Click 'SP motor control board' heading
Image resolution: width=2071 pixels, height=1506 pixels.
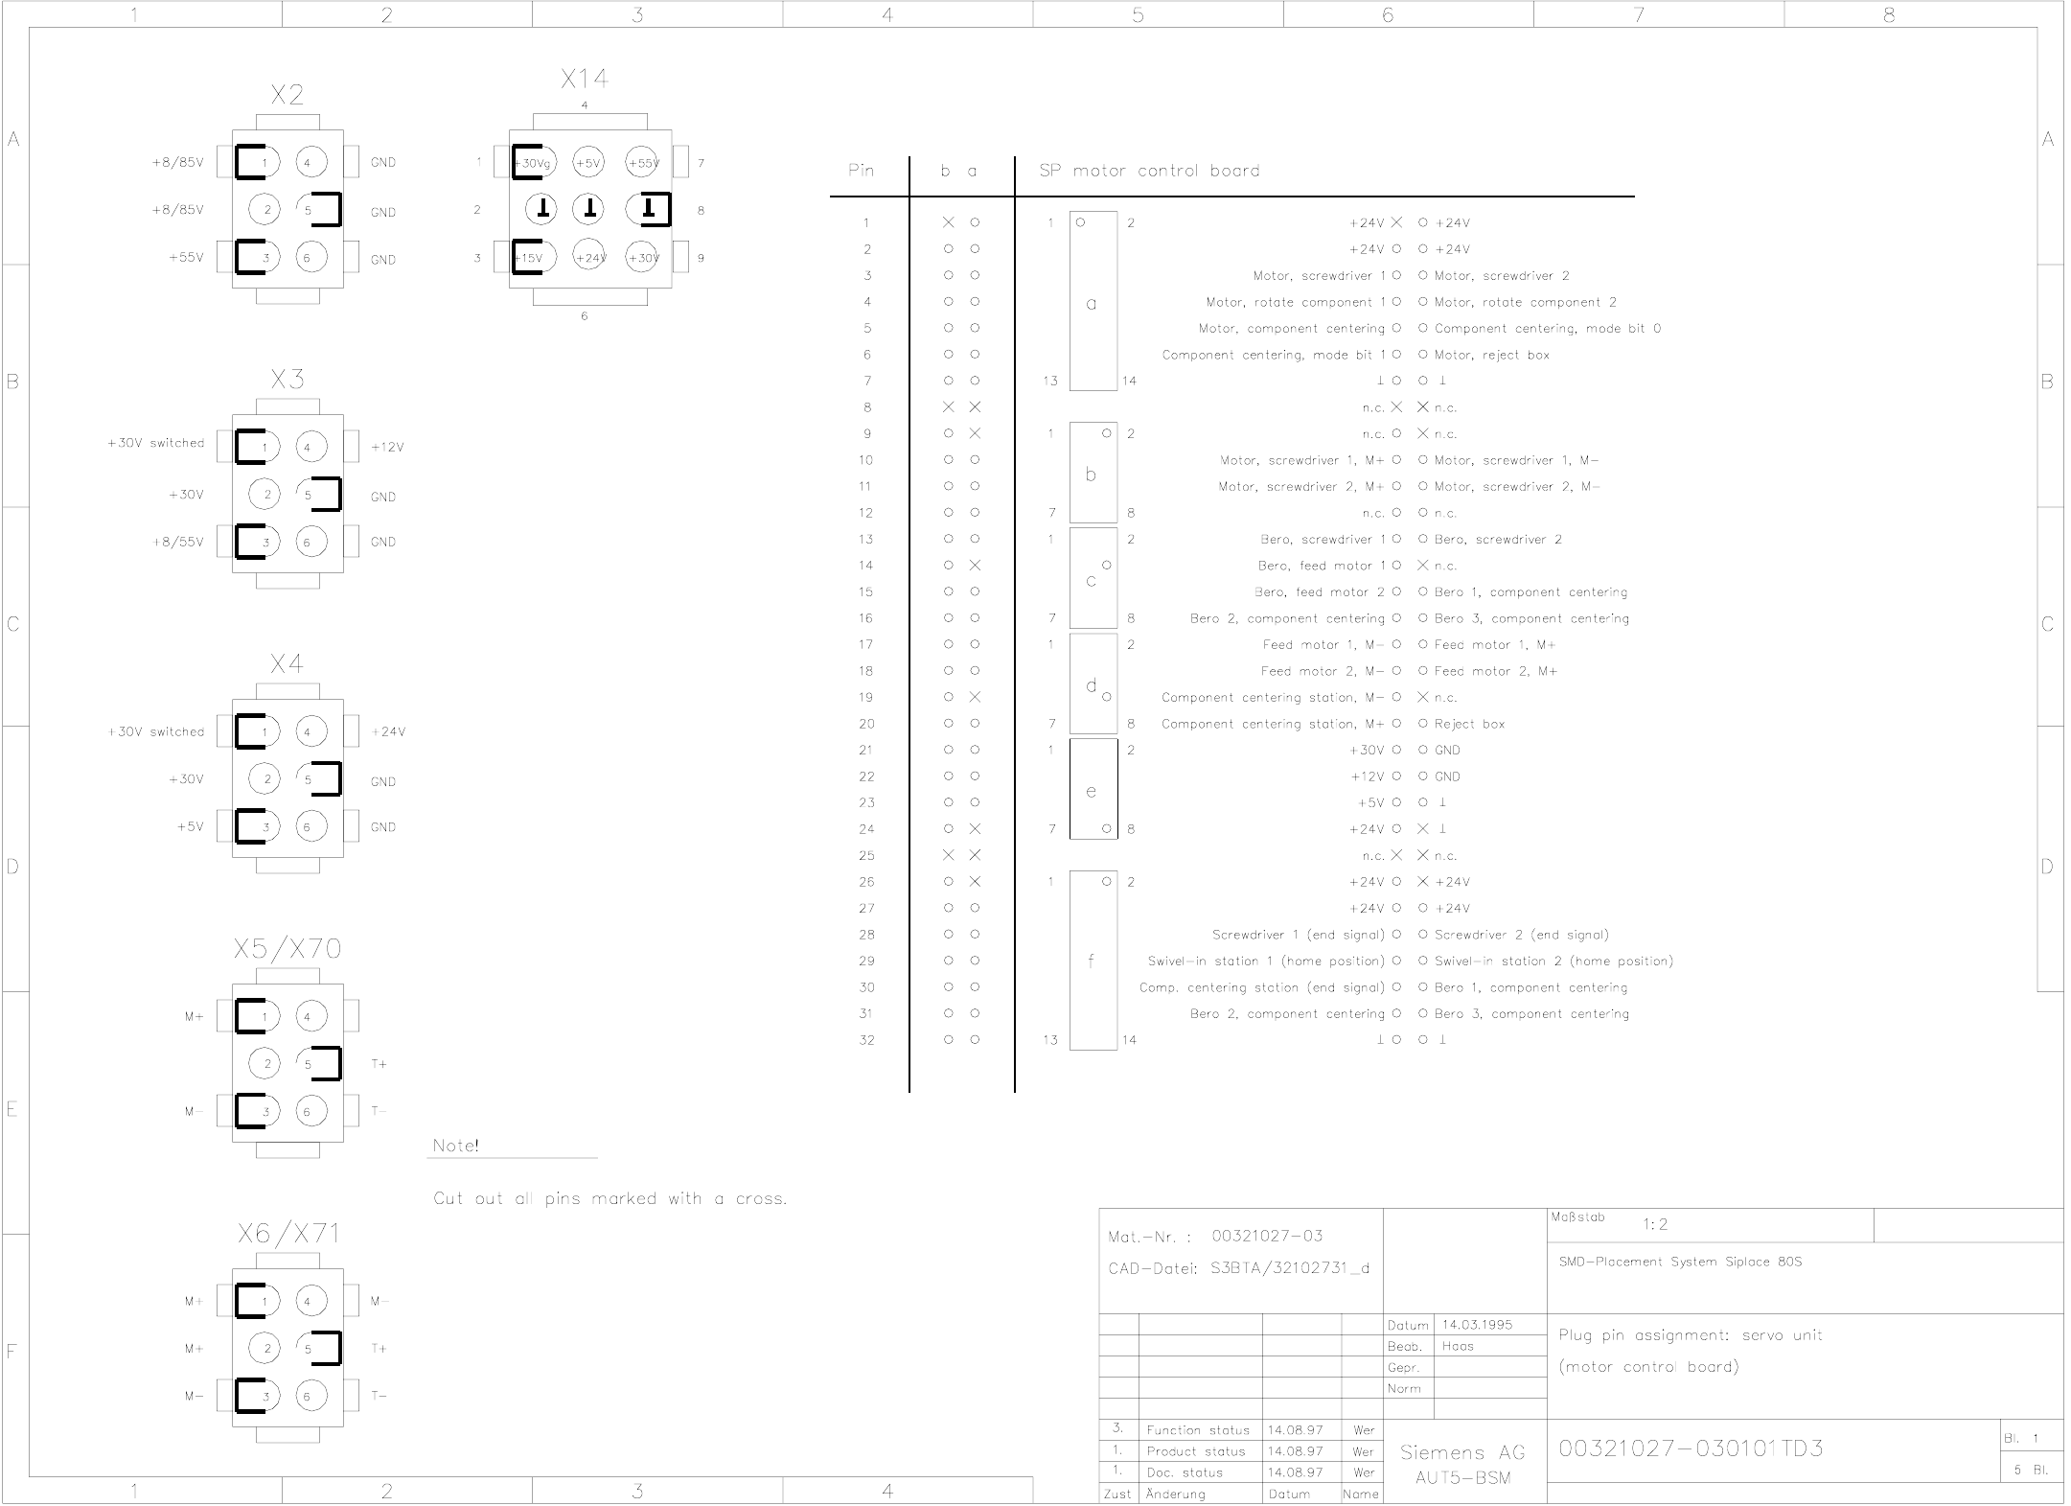pos(1149,171)
